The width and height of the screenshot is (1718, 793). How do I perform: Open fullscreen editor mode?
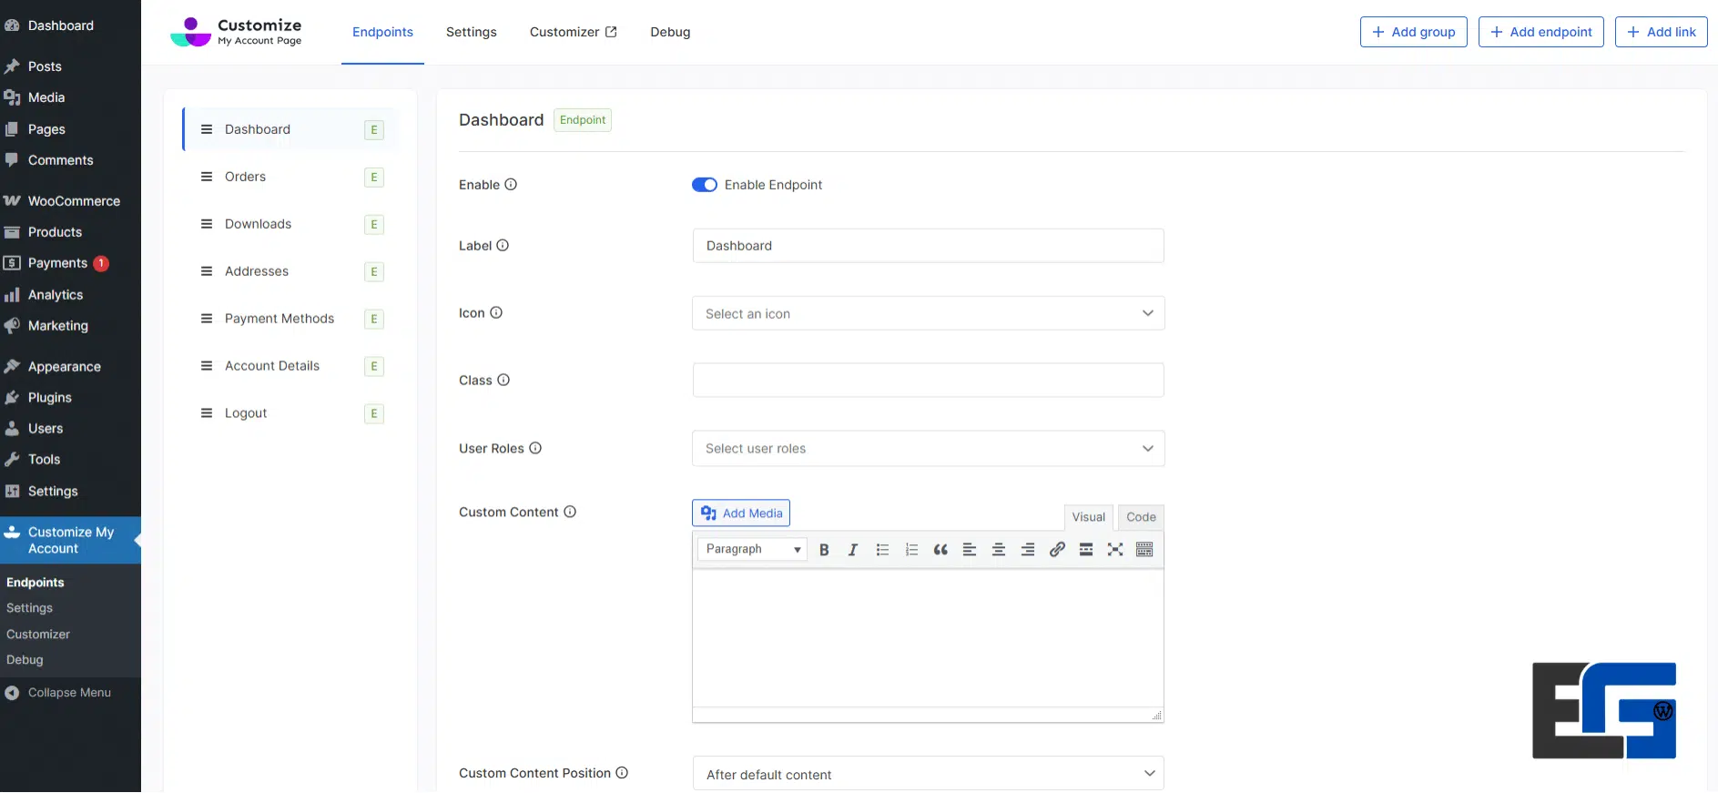point(1115,550)
